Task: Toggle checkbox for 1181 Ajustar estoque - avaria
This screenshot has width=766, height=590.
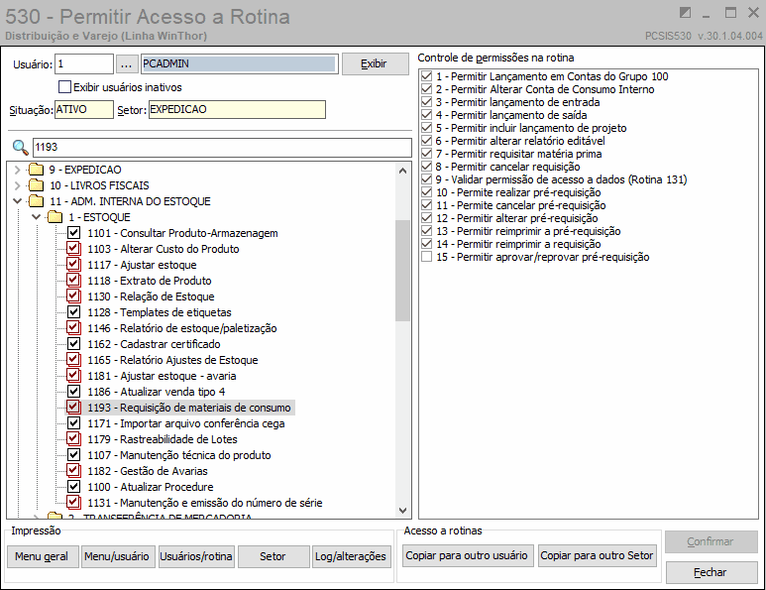Action: click(73, 376)
